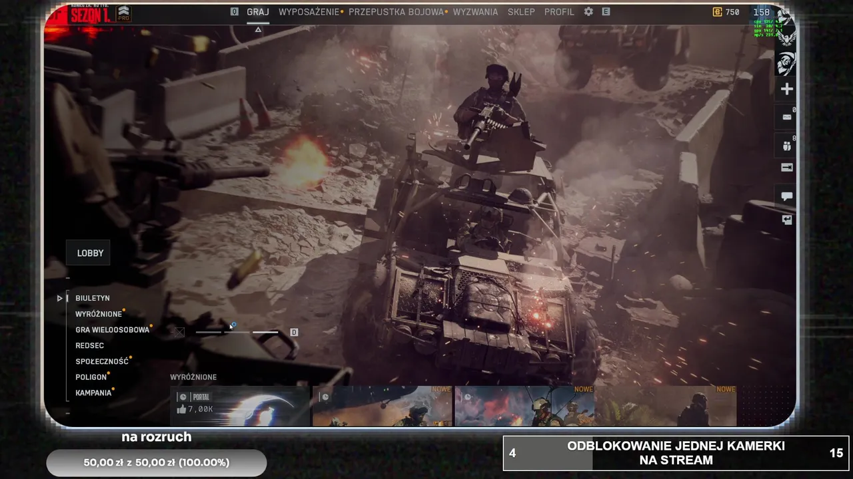853x479 pixels.
Task: Open the Portal featured tile with 7,00K likes
Action: [241, 406]
